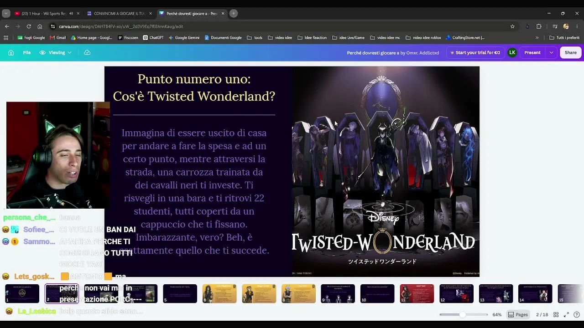Go back to the previous page
The image size is (584, 328).
[7, 26]
